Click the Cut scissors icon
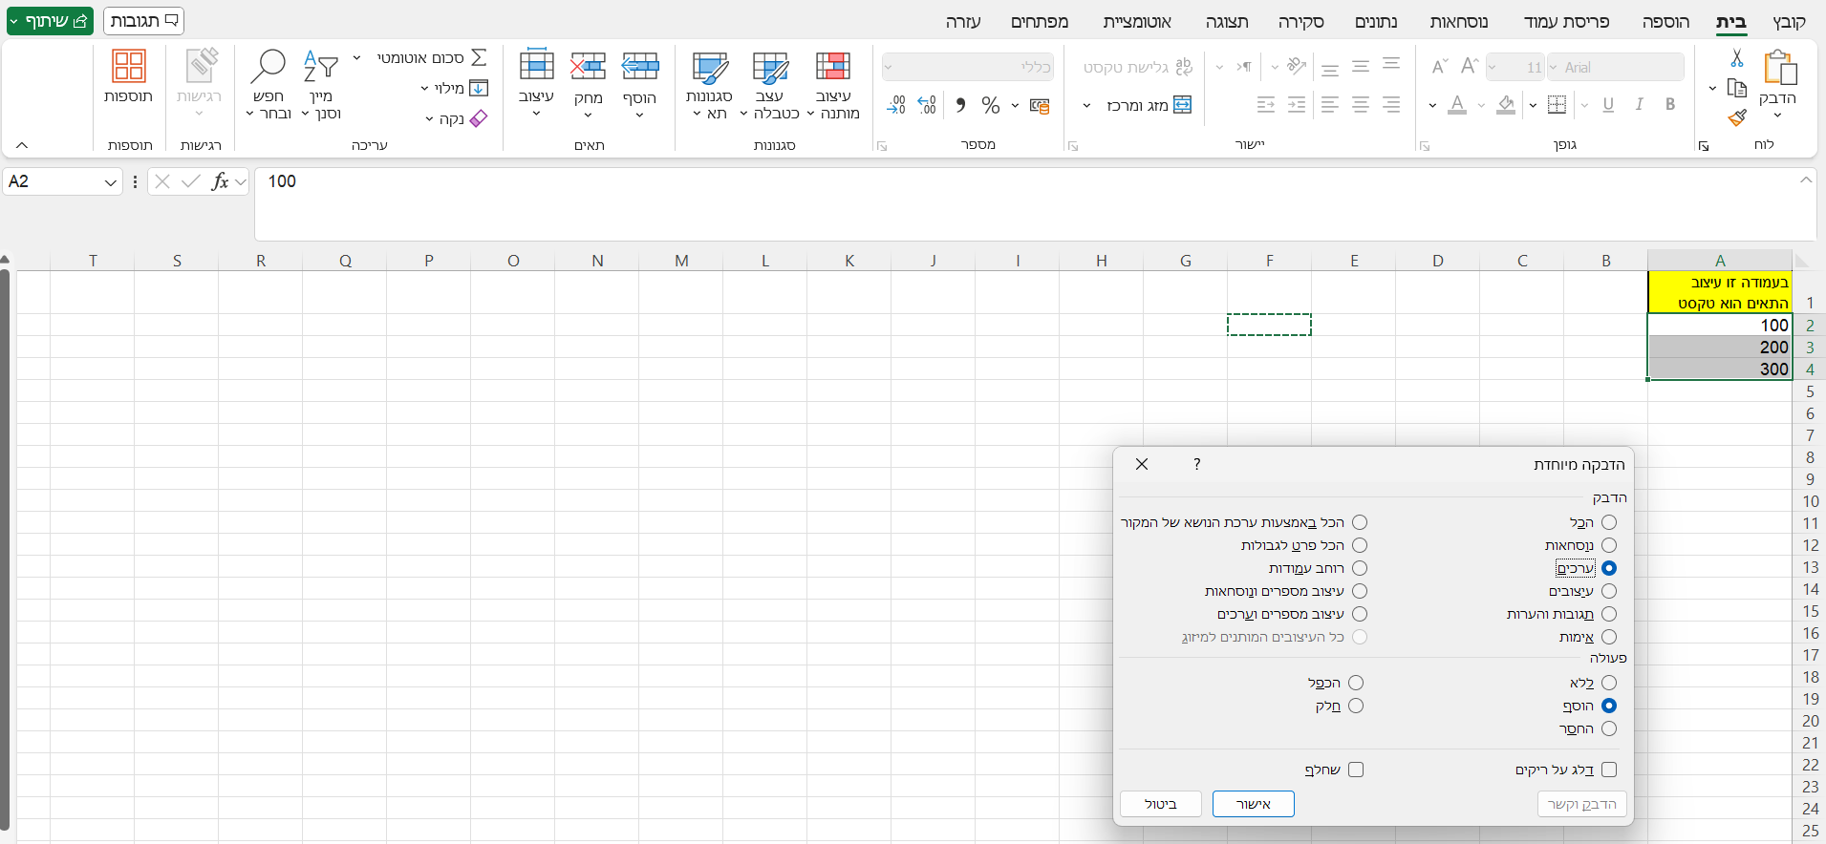 [x=1737, y=58]
